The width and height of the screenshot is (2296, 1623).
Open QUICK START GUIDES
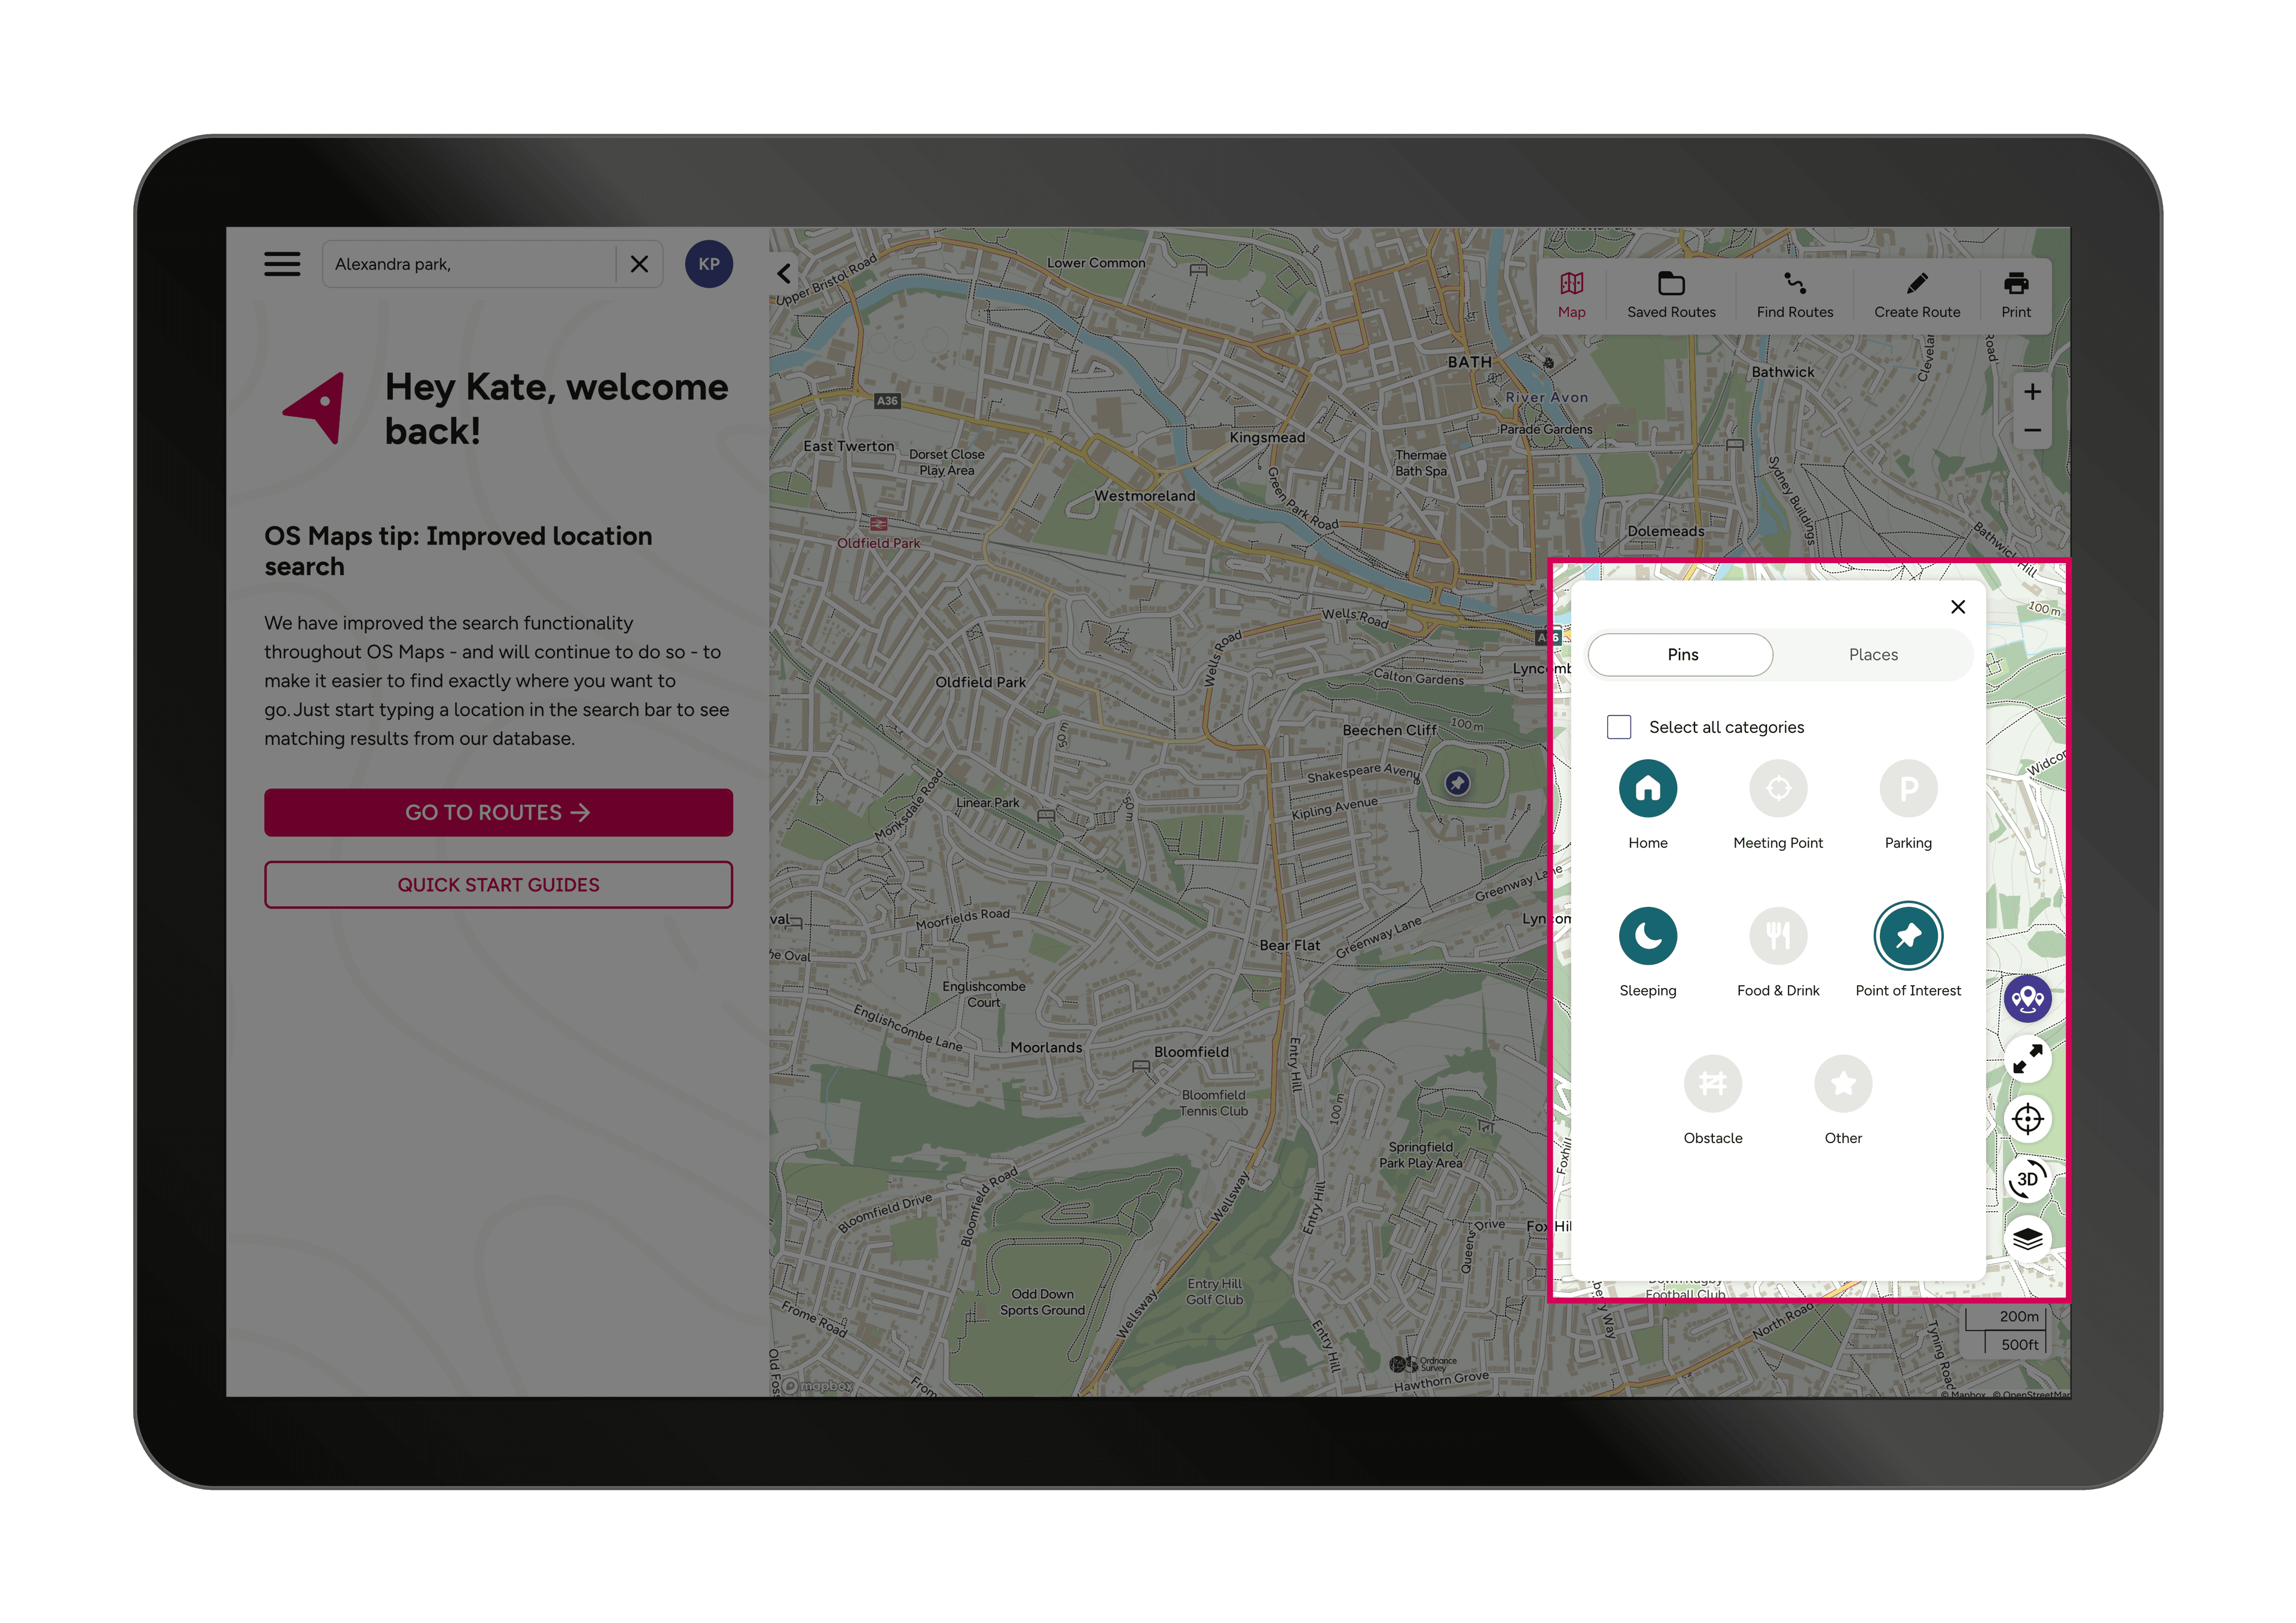point(497,884)
